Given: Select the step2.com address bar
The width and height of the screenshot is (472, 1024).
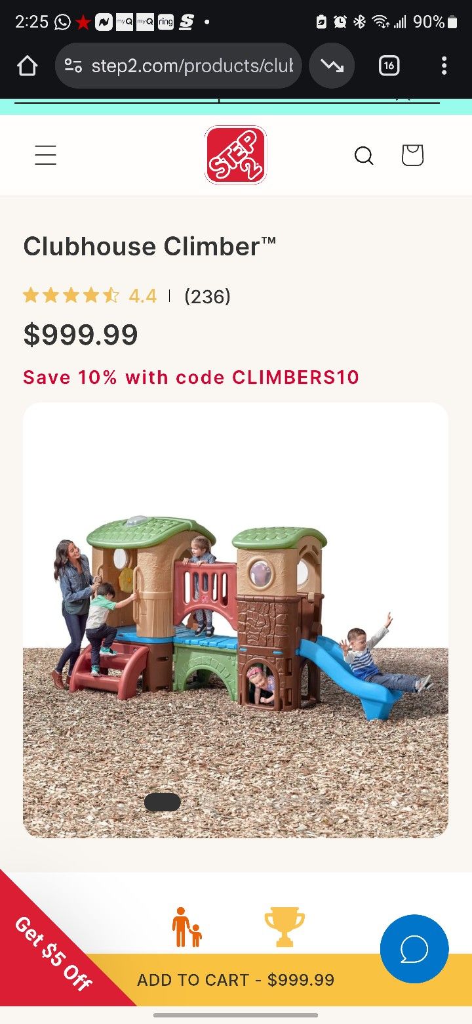Looking at the screenshot, I should point(178,66).
